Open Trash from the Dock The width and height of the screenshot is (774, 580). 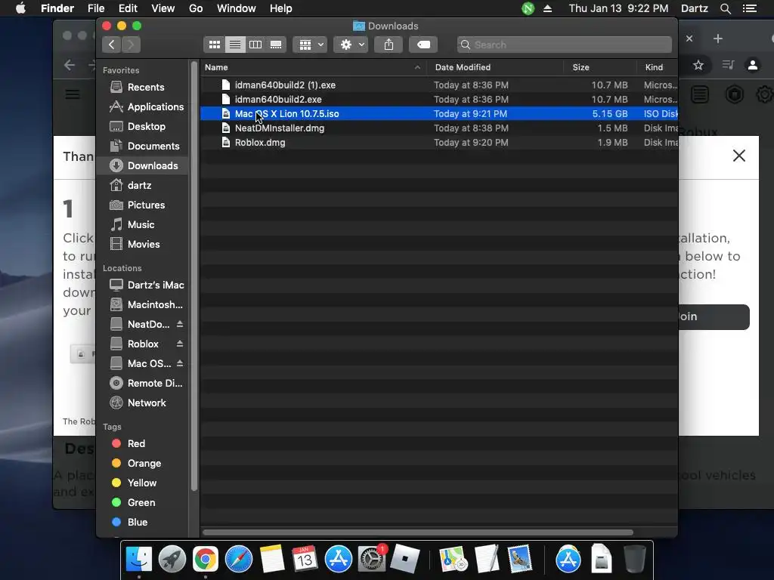pyautogui.click(x=635, y=560)
